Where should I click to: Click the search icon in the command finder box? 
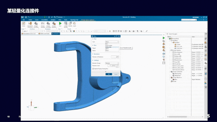pos(196,20)
